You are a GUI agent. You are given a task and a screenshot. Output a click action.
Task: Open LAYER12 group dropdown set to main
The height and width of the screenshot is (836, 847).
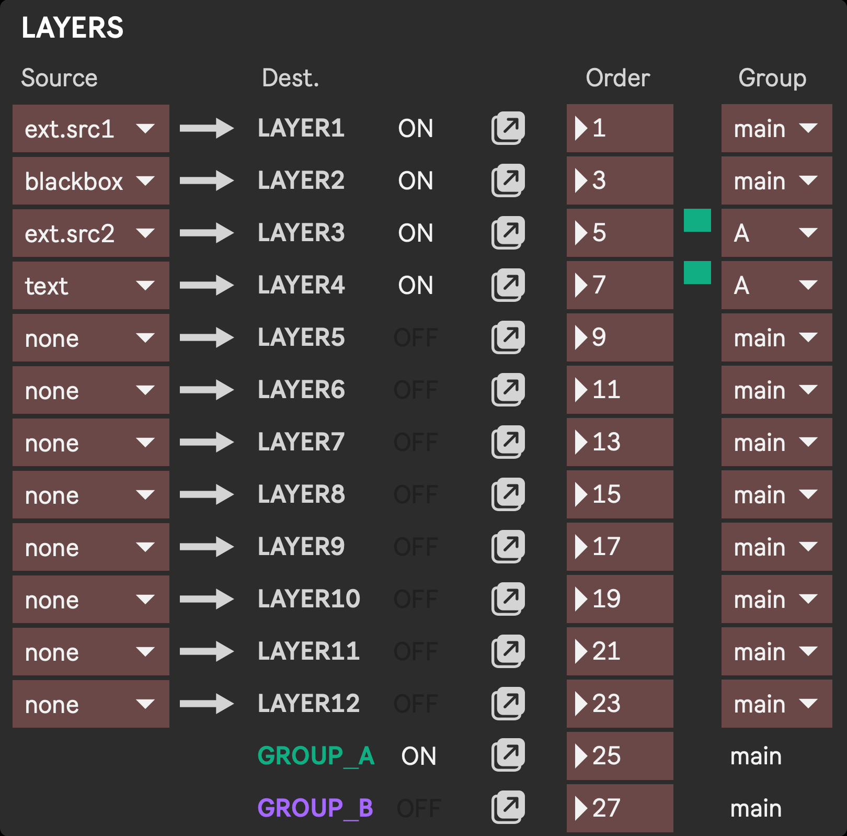click(777, 704)
